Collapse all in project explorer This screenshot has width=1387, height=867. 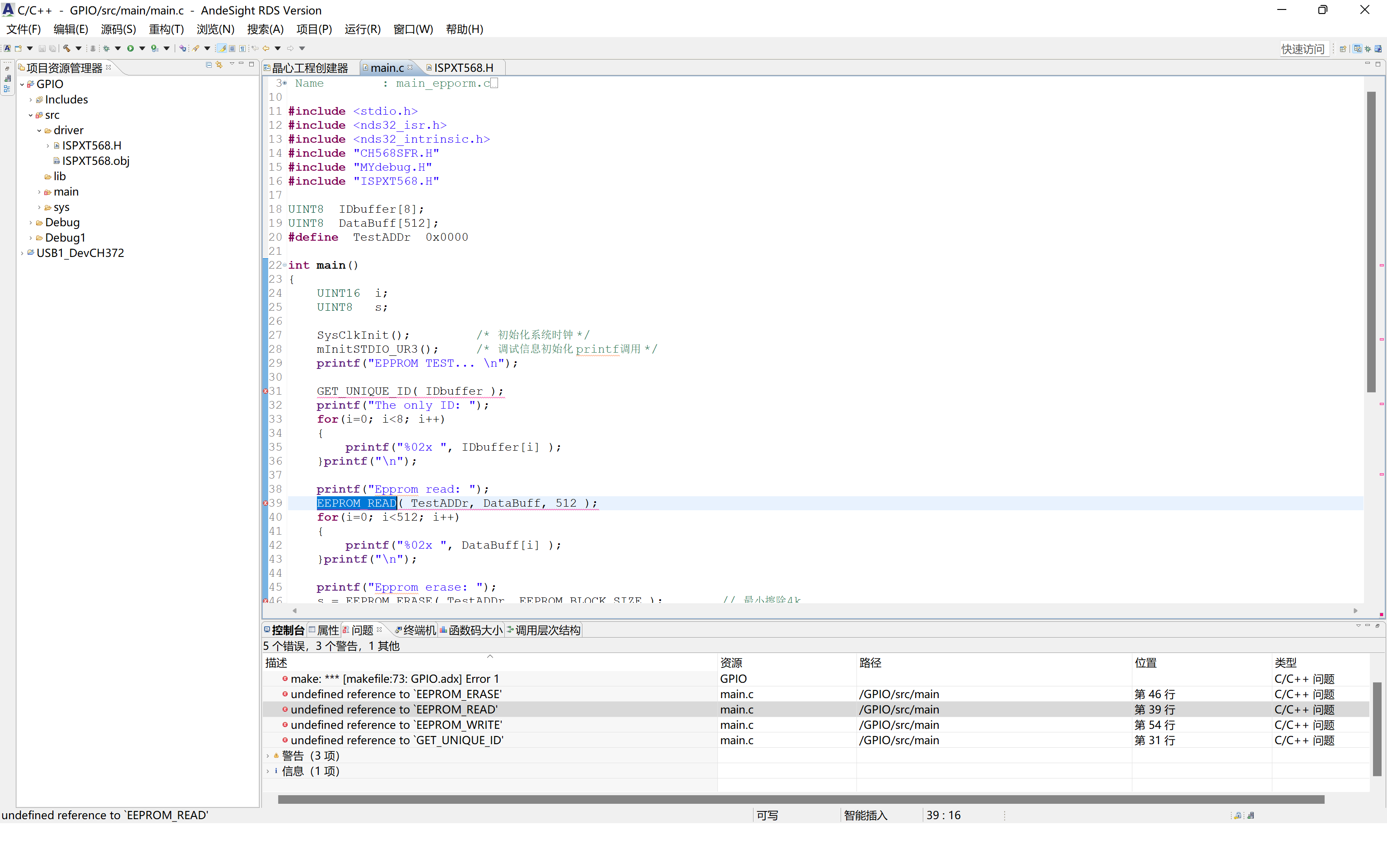[209, 65]
